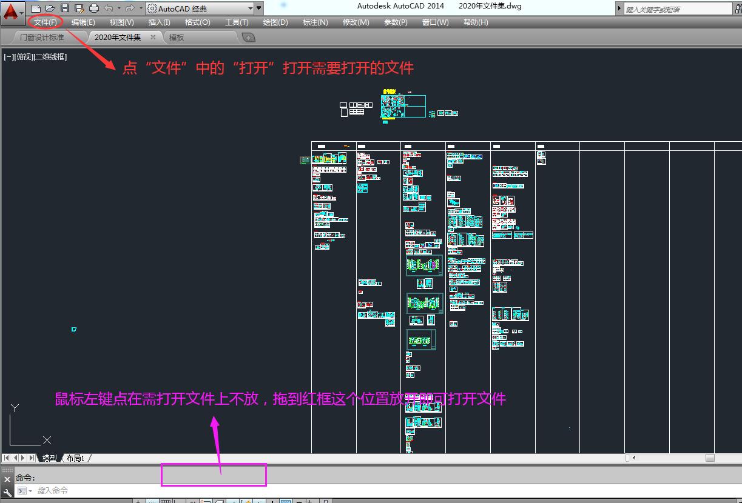Undo the last action

[108, 8]
